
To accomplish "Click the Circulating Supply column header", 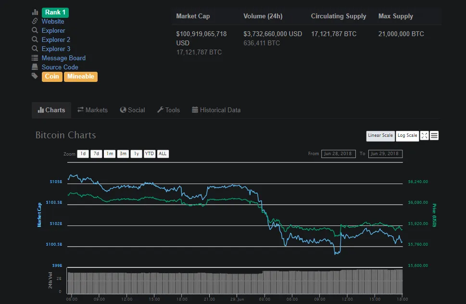I will (338, 16).
